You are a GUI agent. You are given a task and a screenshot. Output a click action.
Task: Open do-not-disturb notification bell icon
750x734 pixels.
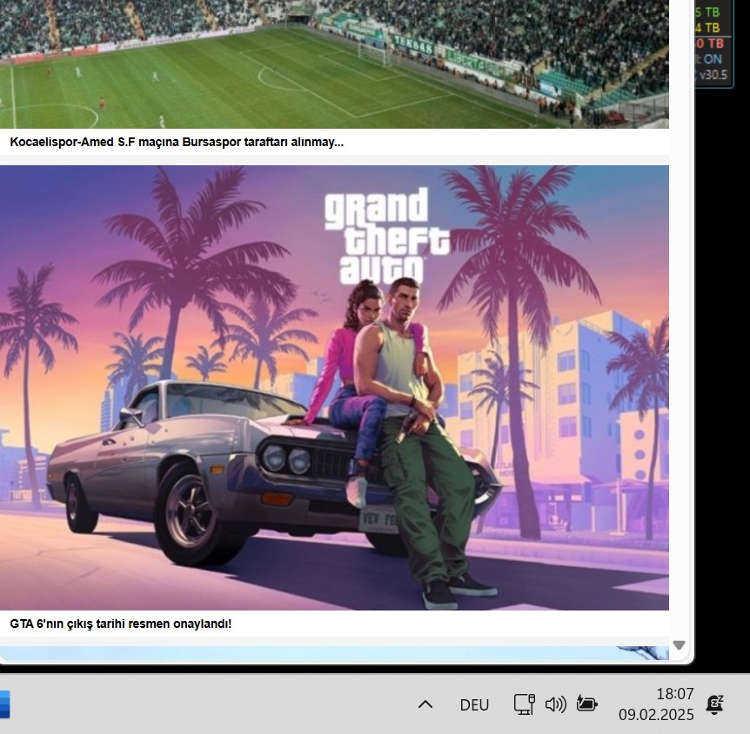click(x=715, y=704)
